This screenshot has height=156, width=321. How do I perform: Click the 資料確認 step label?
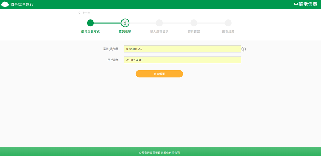coord(194,32)
